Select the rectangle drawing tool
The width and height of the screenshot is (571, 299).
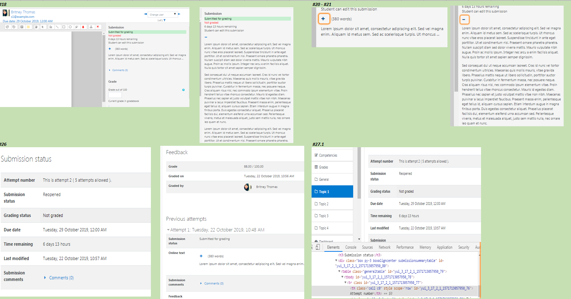64,27
